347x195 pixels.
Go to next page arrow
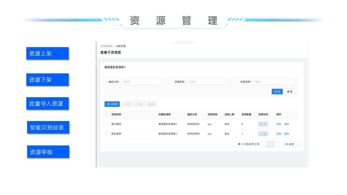tap(277, 144)
